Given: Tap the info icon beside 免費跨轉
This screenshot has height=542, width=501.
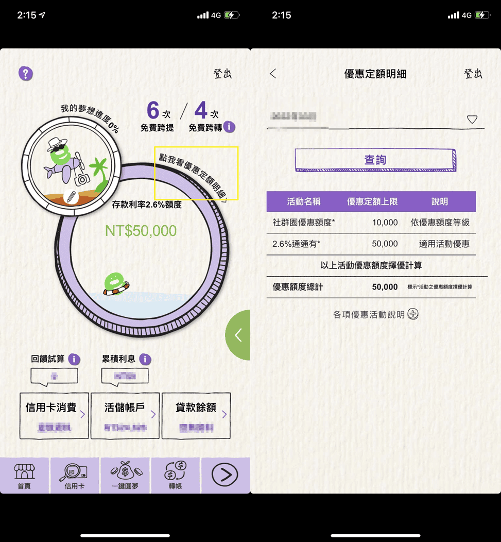Looking at the screenshot, I should point(229,127).
